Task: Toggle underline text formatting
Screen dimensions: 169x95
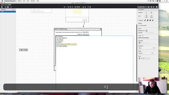Action: pyautogui.click(x=144, y=58)
